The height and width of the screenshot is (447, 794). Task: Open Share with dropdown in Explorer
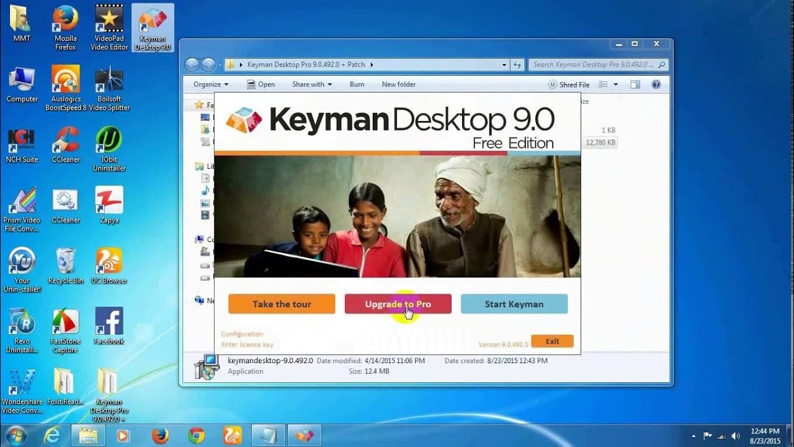click(x=312, y=84)
